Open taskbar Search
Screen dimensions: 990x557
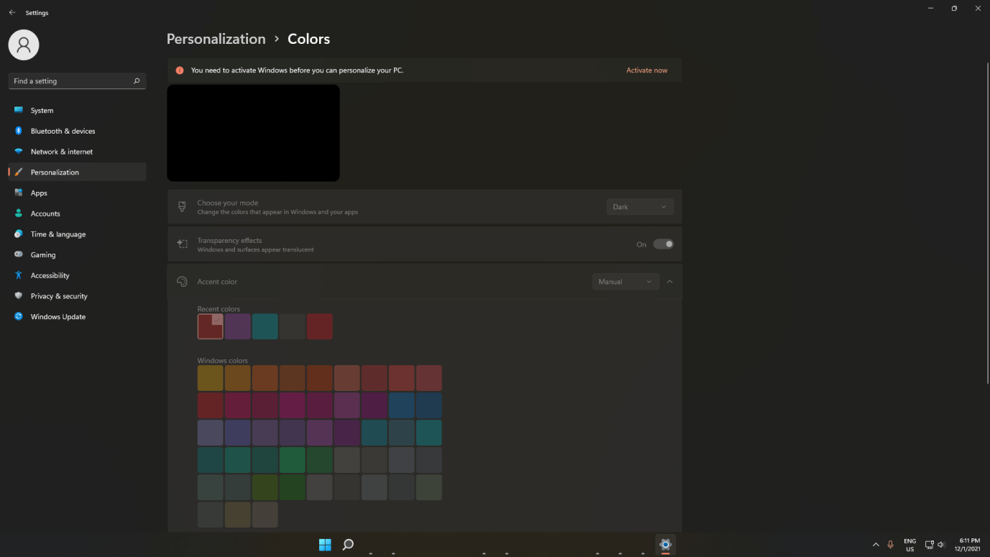[x=348, y=544]
